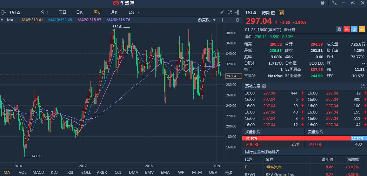Image resolution: width=367 pixels, height=176 pixels.
Task: Click the 融 margin badge icon
Action: pos(281,13)
